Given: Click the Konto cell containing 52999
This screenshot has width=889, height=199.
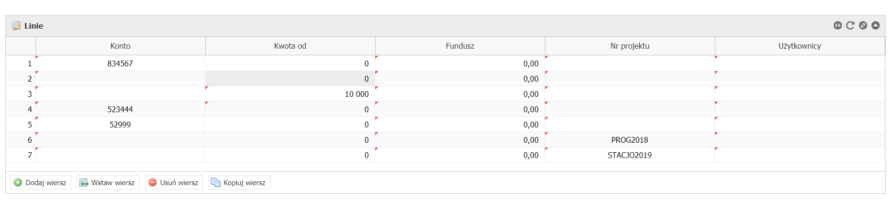Looking at the screenshot, I should click(120, 125).
